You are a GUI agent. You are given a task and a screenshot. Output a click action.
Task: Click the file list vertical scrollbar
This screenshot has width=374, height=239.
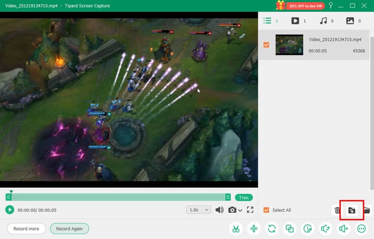(372, 113)
